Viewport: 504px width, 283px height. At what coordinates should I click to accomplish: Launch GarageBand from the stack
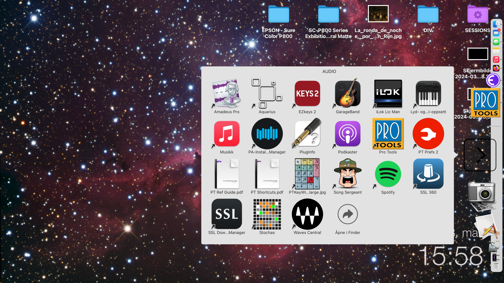pyautogui.click(x=348, y=93)
